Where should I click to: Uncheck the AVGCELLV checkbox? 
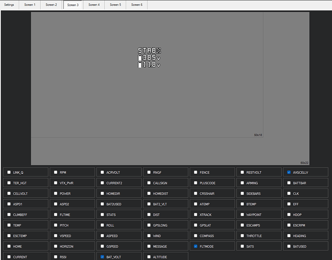click(x=289, y=172)
